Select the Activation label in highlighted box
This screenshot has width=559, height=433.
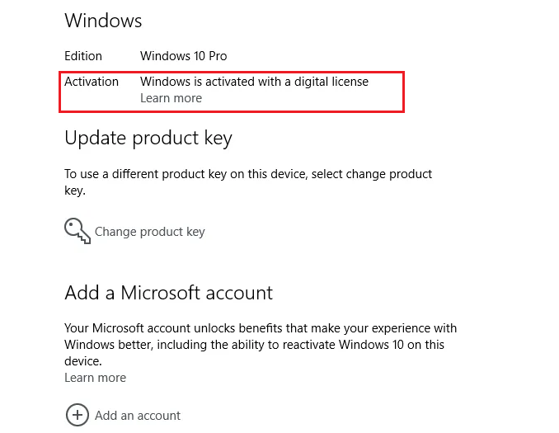(x=92, y=82)
